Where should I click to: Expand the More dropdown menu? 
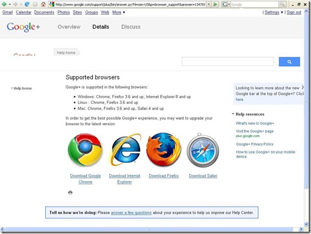pyautogui.click(x=119, y=12)
